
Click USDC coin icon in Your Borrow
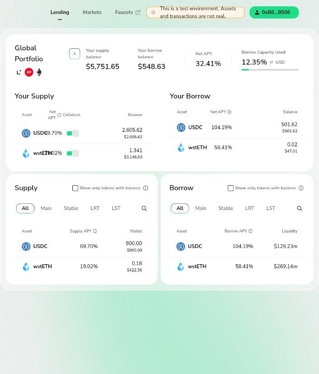[x=181, y=127]
